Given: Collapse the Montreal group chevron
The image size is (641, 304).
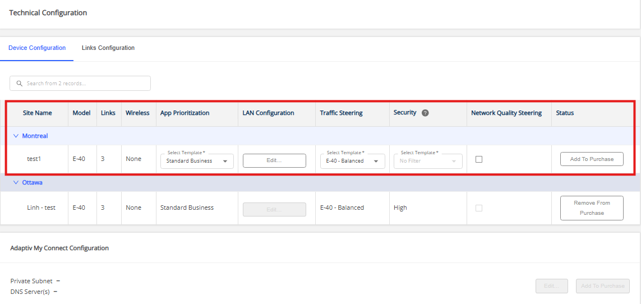Looking at the screenshot, I should 16,136.
